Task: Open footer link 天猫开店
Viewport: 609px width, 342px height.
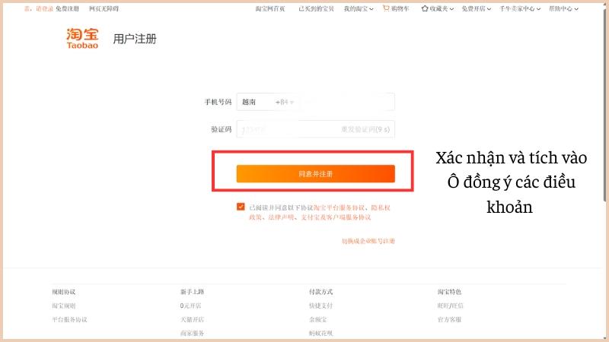Action: pyautogui.click(x=192, y=319)
